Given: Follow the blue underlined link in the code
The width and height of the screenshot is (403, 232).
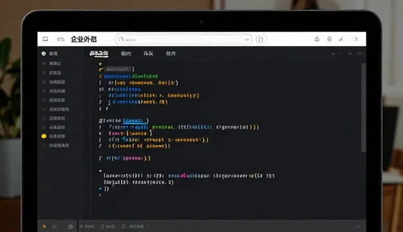Looking at the screenshot, I should (135, 120).
